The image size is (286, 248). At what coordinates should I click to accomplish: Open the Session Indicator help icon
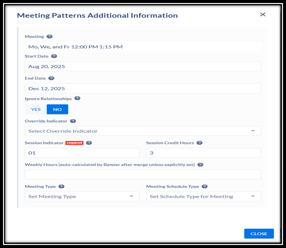pyautogui.click(x=89, y=143)
